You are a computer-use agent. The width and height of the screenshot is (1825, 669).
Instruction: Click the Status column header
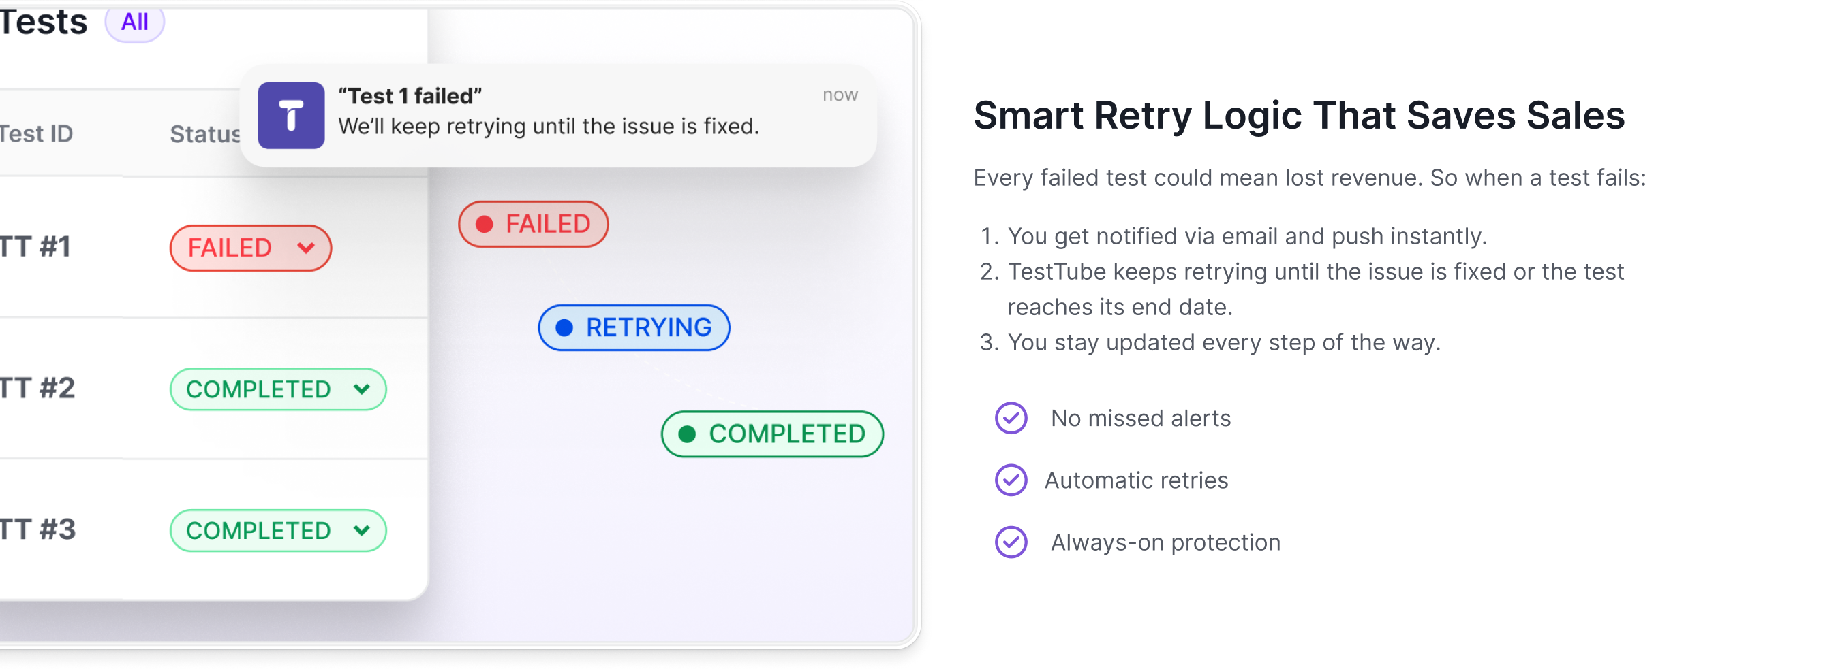(204, 133)
